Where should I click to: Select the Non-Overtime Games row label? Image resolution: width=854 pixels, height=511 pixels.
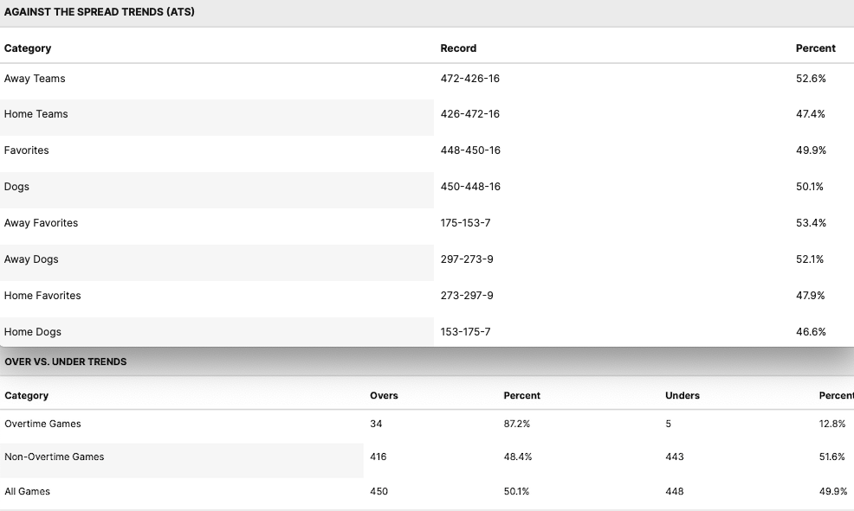click(x=54, y=457)
